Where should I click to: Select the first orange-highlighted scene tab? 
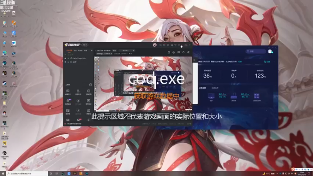coord(69,51)
